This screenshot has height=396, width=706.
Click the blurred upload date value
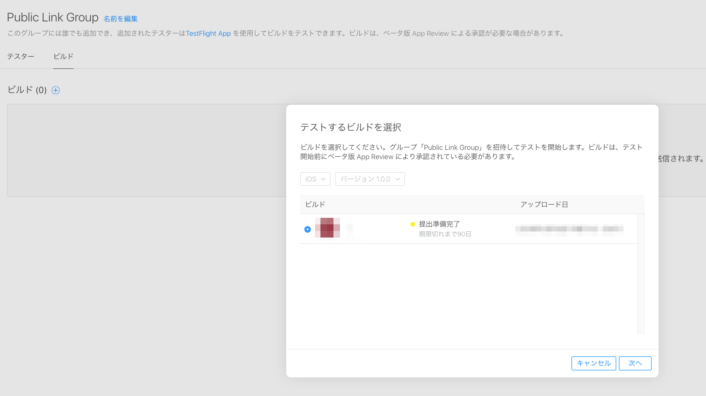pyautogui.click(x=569, y=228)
